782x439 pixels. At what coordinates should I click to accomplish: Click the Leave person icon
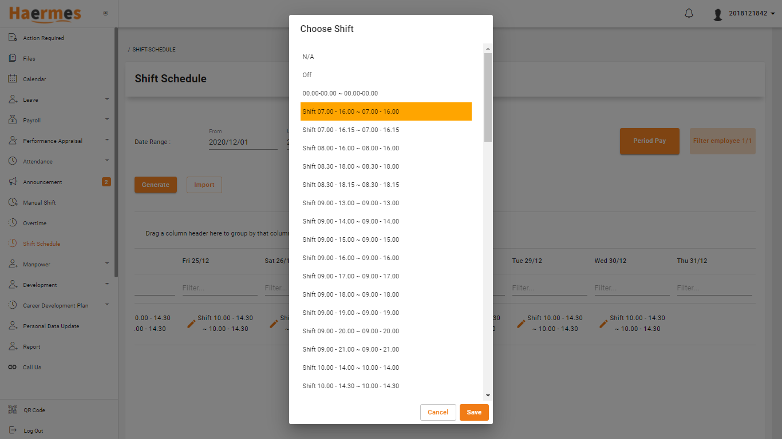(x=13, y=99)
